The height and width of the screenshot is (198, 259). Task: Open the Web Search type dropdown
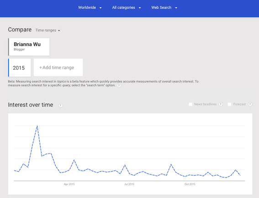pos(164,8)
